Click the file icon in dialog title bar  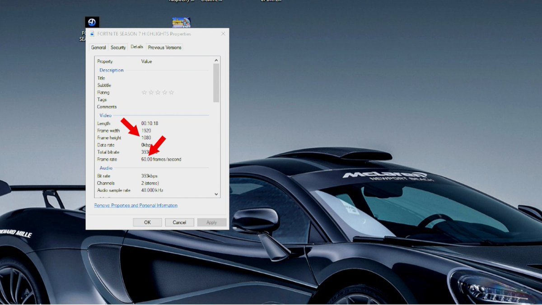92,34
